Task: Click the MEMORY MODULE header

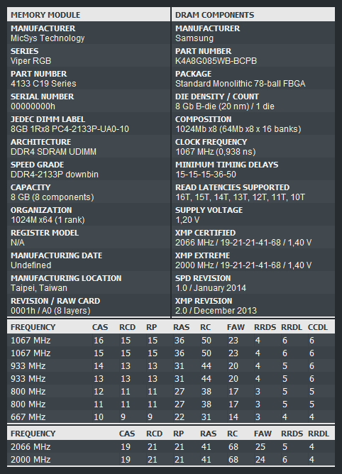Action: point(89,14)
